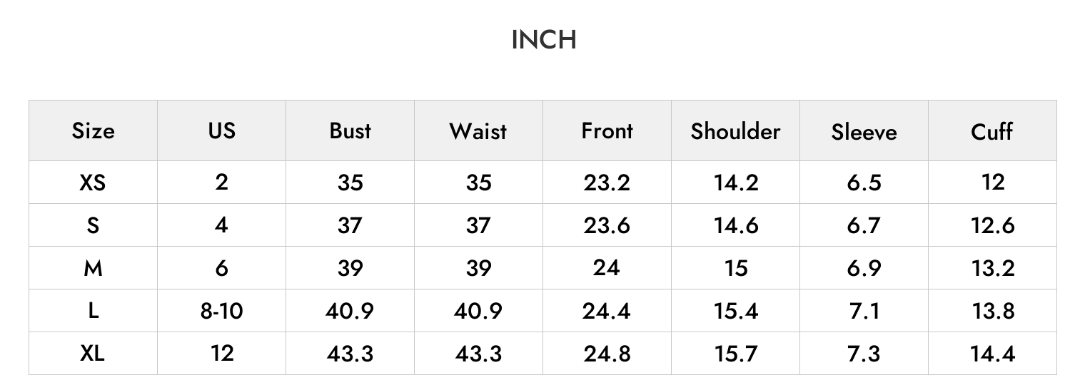Viewport: 1085px width, 385px height.
Task: Select the Sleeve column header
Action: pos(864,132)
